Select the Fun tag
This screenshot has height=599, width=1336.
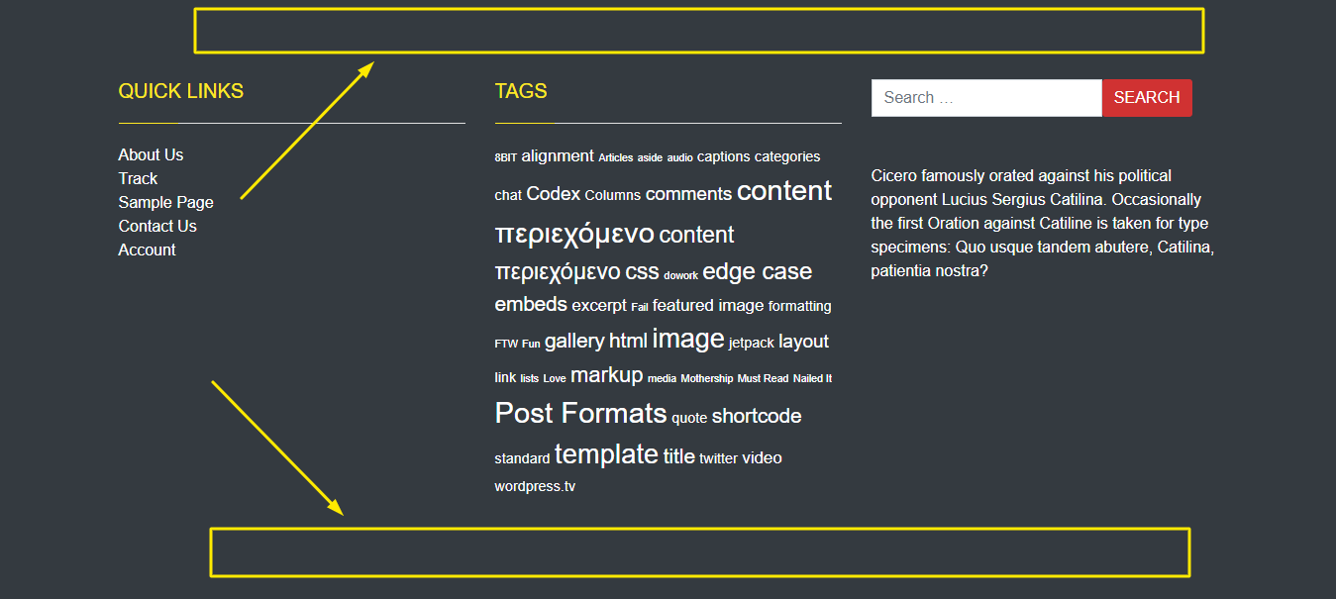(x=531, y=345)
